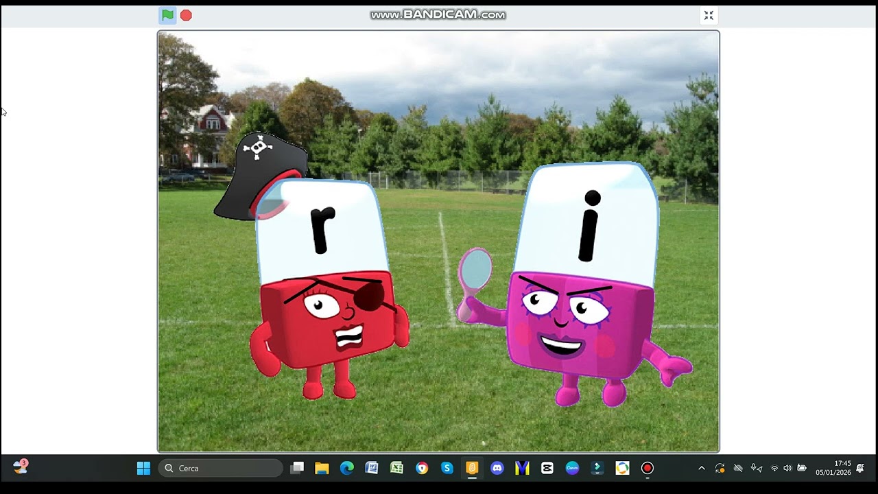Open File Explorer from the taskbar
Viewport: 878px width, 494px height.
tap(322, 468)
